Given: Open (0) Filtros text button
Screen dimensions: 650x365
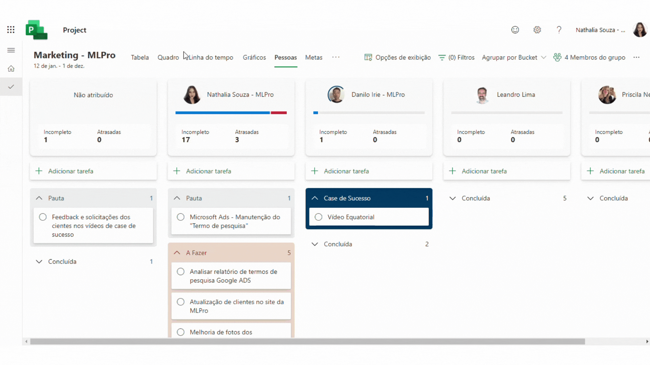Looking at the screenshot, I should [461, 57].
